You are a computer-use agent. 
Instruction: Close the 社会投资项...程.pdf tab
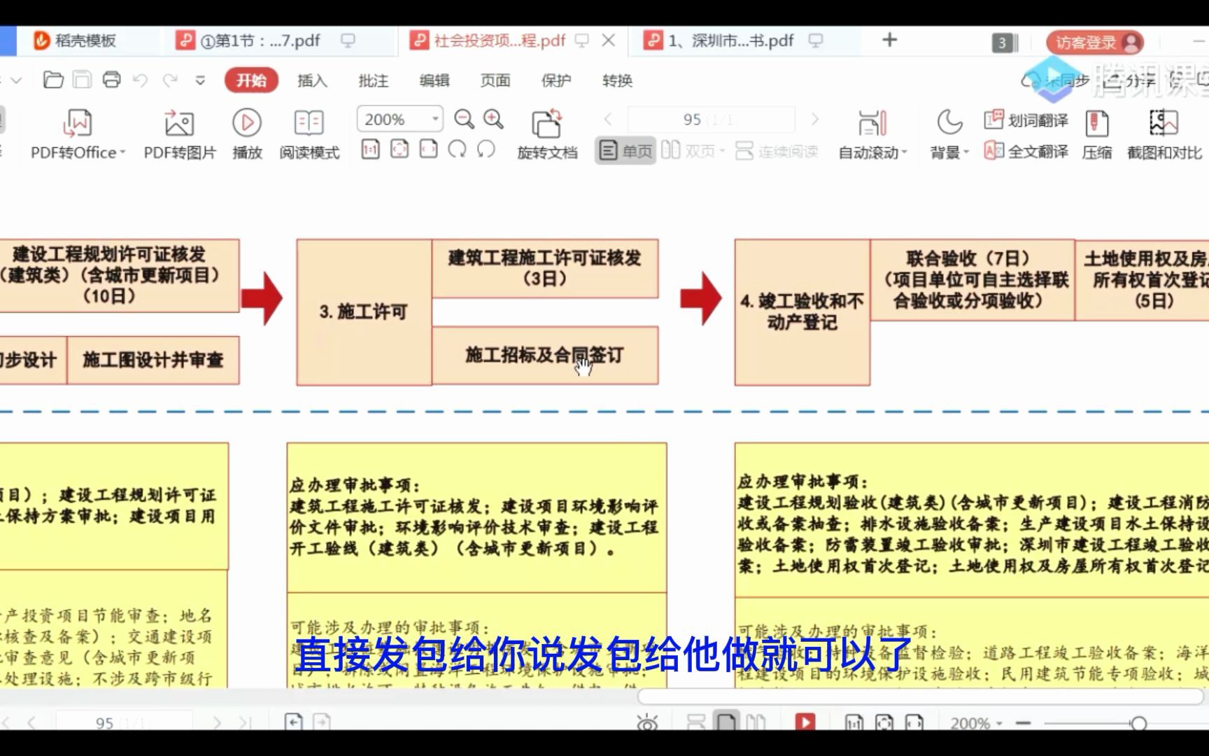[609, 41]
